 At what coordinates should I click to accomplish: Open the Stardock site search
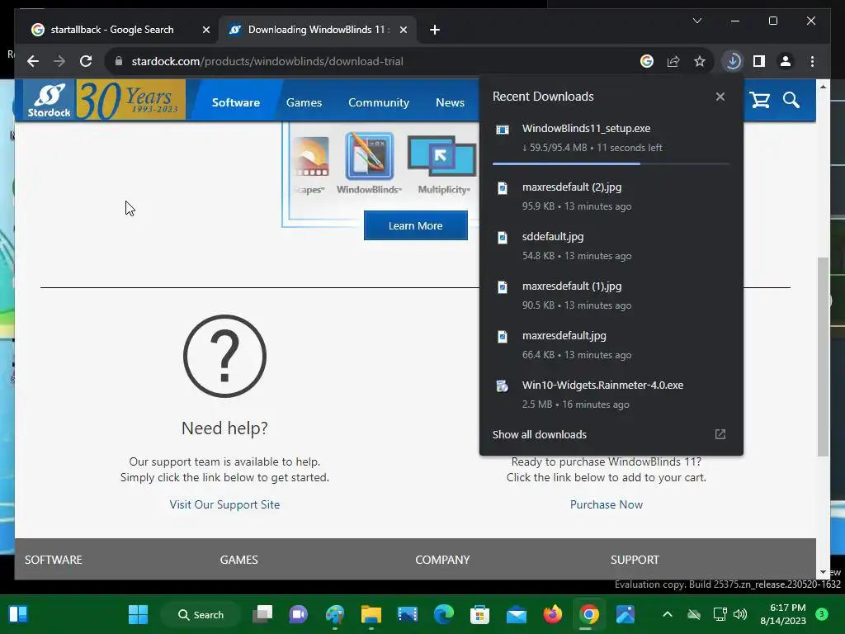(x=791, y=100)
